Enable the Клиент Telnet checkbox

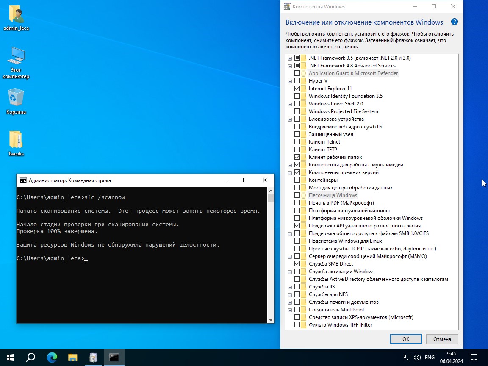point(297,142)
